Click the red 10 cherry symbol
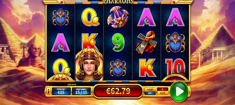Image resolution: width=235 pixels, height=105 pixels. 175,67
